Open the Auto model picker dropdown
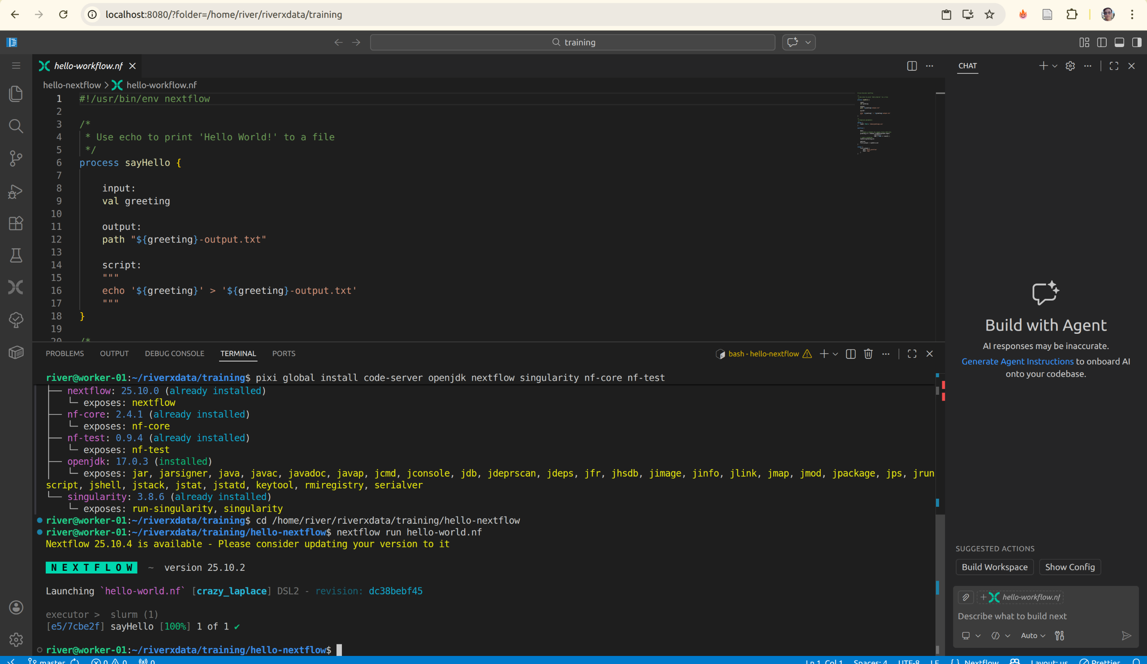 pos(1033,635)
